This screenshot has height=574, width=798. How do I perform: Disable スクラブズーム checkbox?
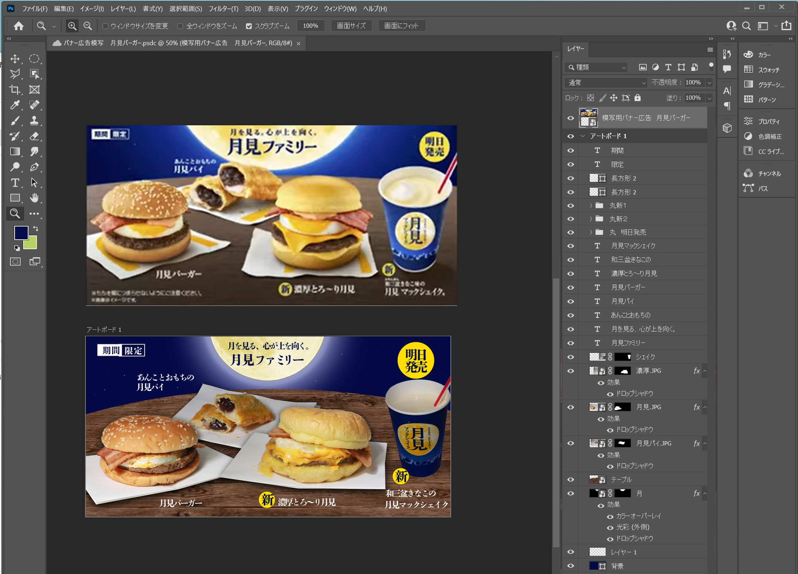[249, 26]
